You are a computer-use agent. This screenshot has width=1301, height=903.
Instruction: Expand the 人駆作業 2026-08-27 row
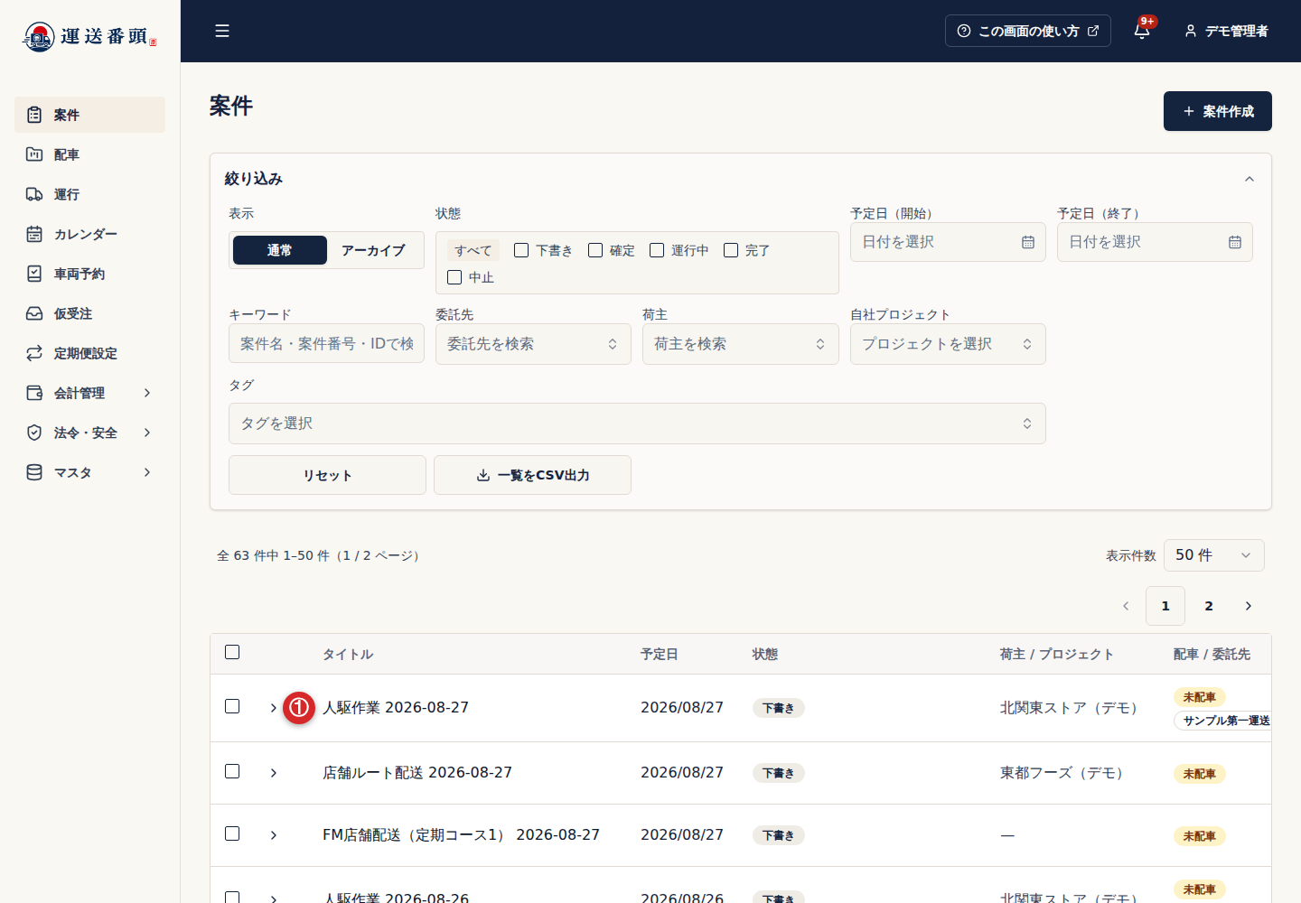[x=274, y=708]
